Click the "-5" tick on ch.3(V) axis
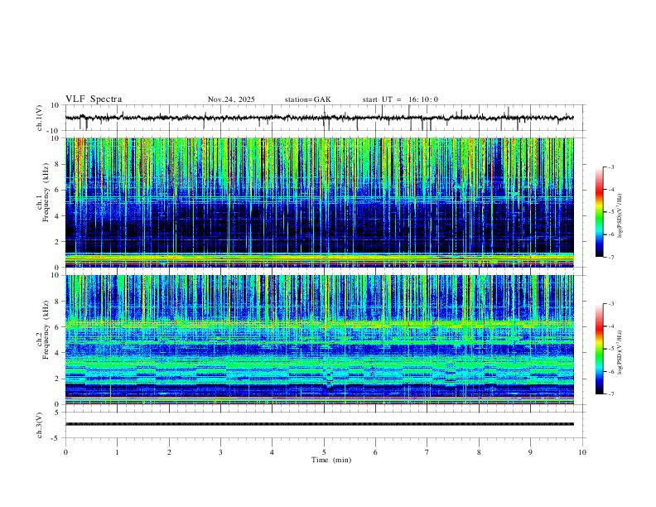Screen dimensions: 656x507 56,438
